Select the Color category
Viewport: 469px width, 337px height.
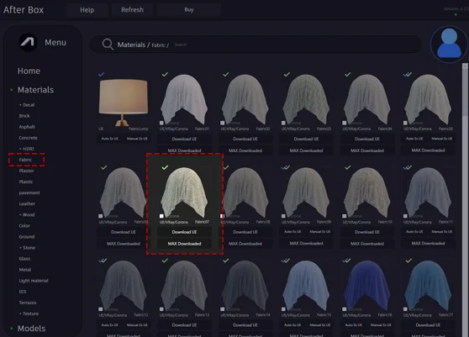[24, 226]
